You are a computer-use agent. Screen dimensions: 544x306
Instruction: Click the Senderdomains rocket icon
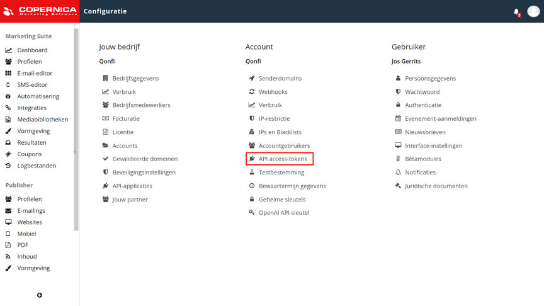252,78
